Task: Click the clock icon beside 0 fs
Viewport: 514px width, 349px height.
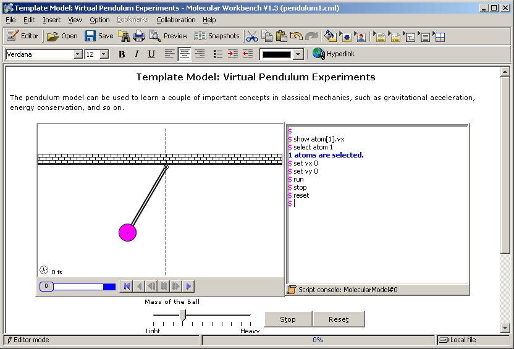Action: 44,270
